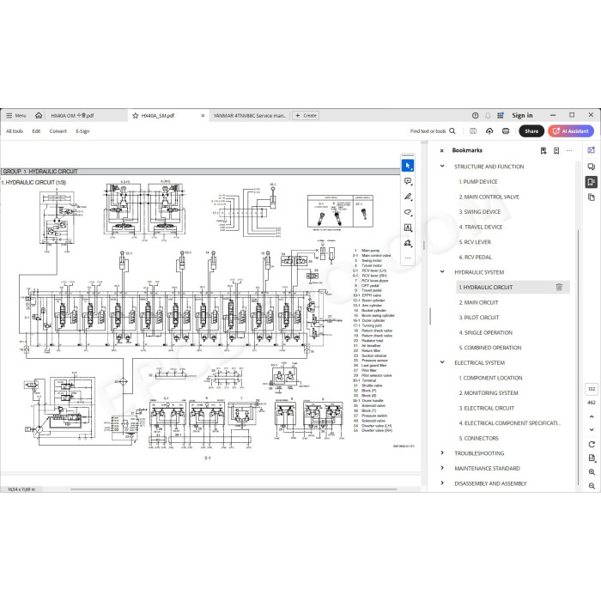601x601 pixels.
Task: Collapse HYDRAULIC SYSTEM bookmark group
Action: pos(442,272)
